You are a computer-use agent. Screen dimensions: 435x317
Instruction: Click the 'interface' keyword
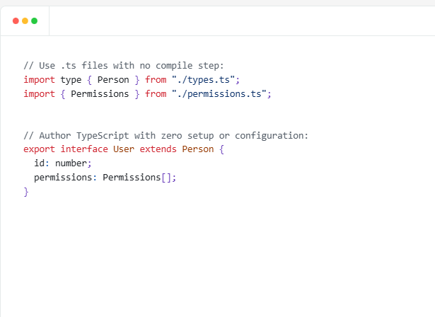pyautogui.click(x=84, y=149)
